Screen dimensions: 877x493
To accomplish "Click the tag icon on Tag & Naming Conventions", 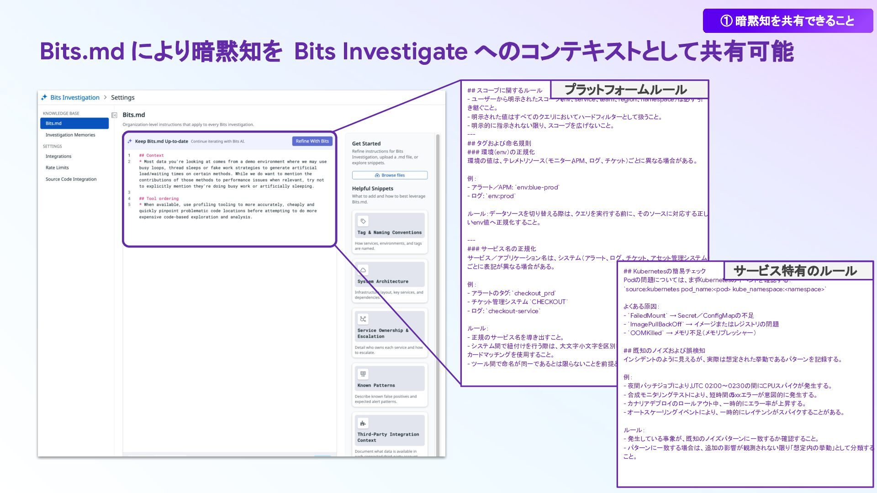I will tap(363, 221).
